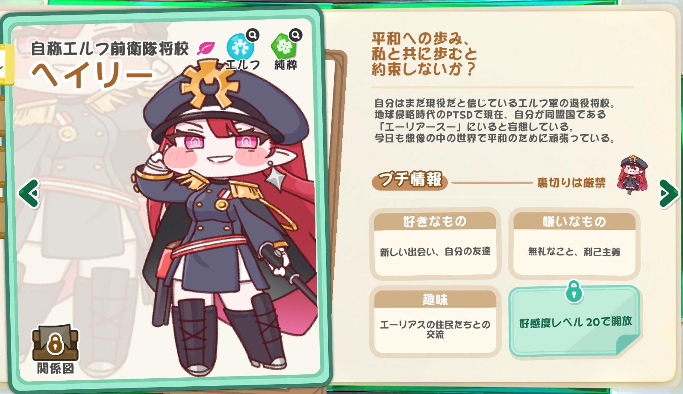Click the pink lips icon beside title

pyautogui.click(x=206, y=48)
